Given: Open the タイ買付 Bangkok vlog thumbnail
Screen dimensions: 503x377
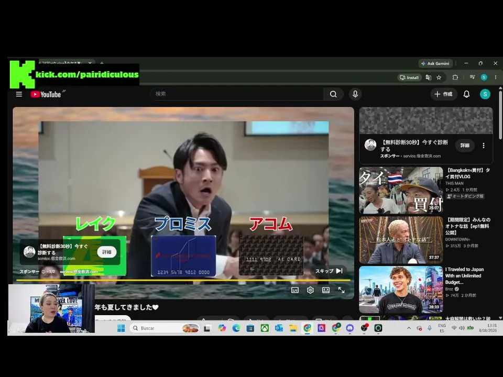Looking at the screenshot, I should pos(401,190).
